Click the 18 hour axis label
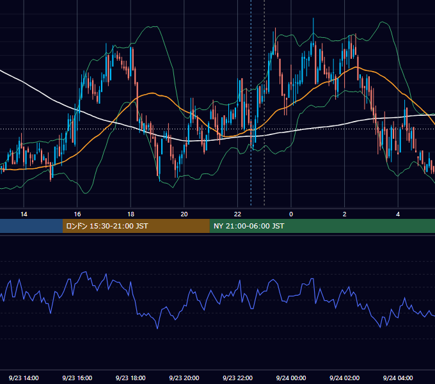Viewport: 435px width, 384px height. pos(130,214)
